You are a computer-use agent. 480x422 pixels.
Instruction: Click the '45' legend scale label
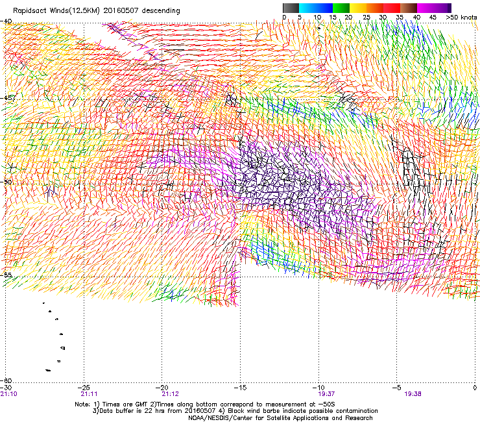coord(433,17)
